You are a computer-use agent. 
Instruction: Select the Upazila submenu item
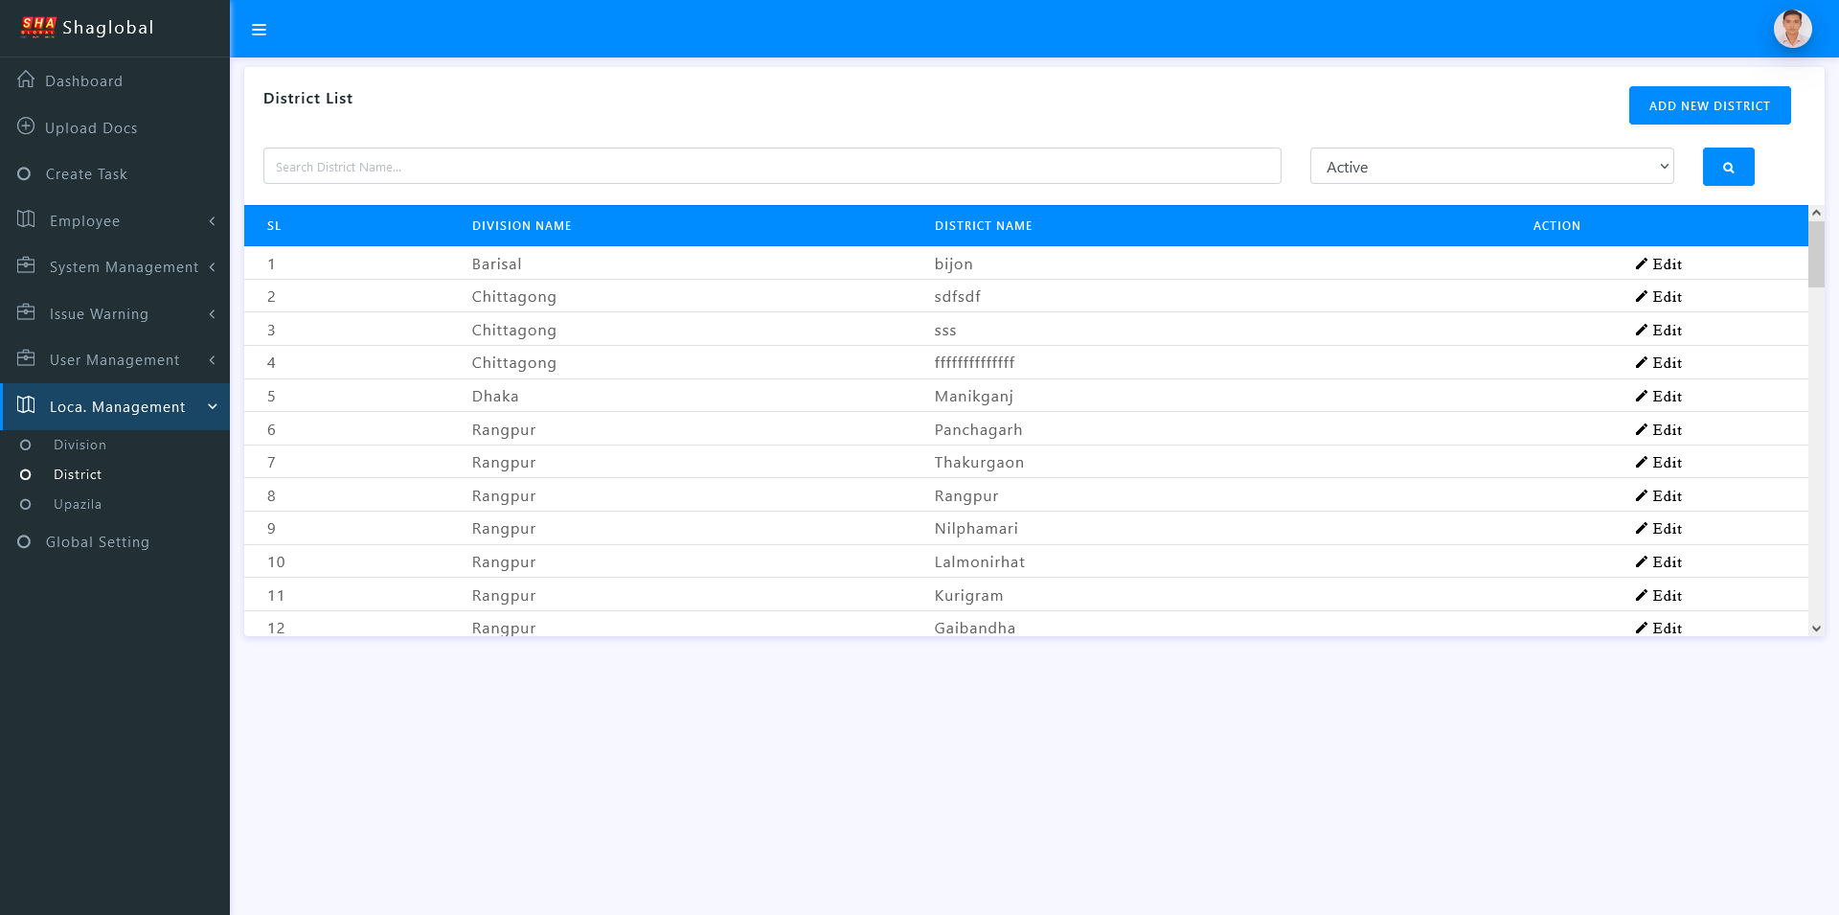[x=78, y=504]
